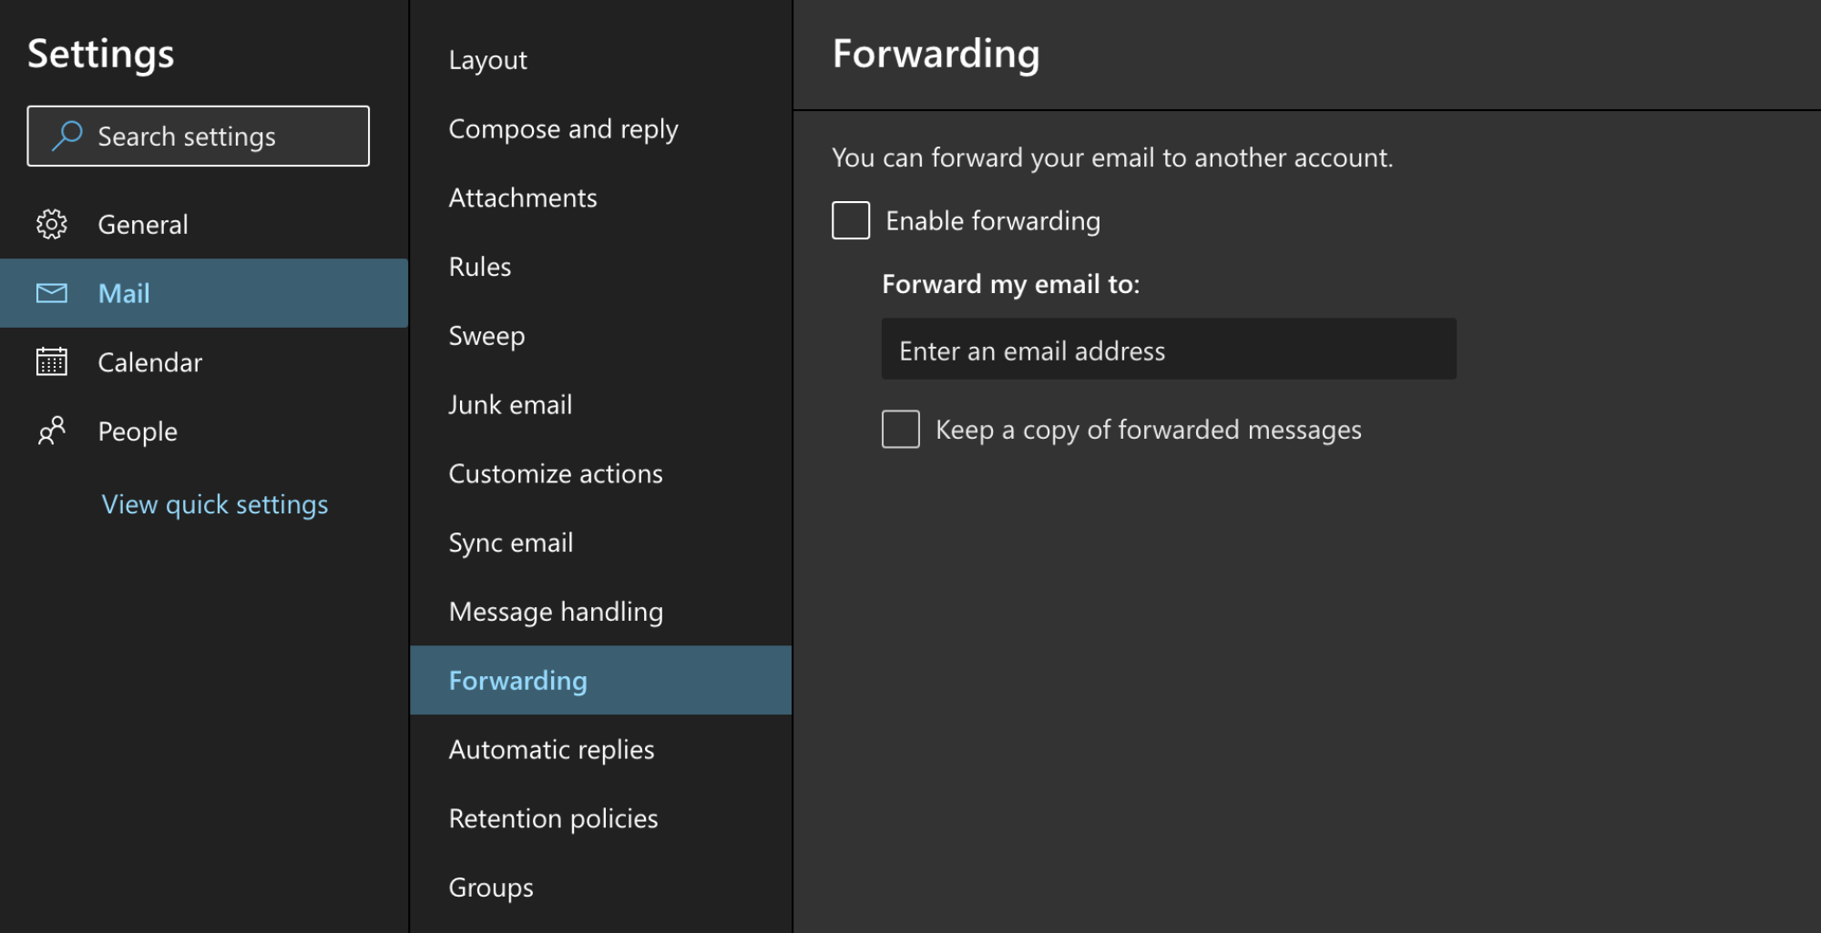The height and width of the screenshot is (933, 1821).
Task: Open People settings category
Action: tap(204, 431)
